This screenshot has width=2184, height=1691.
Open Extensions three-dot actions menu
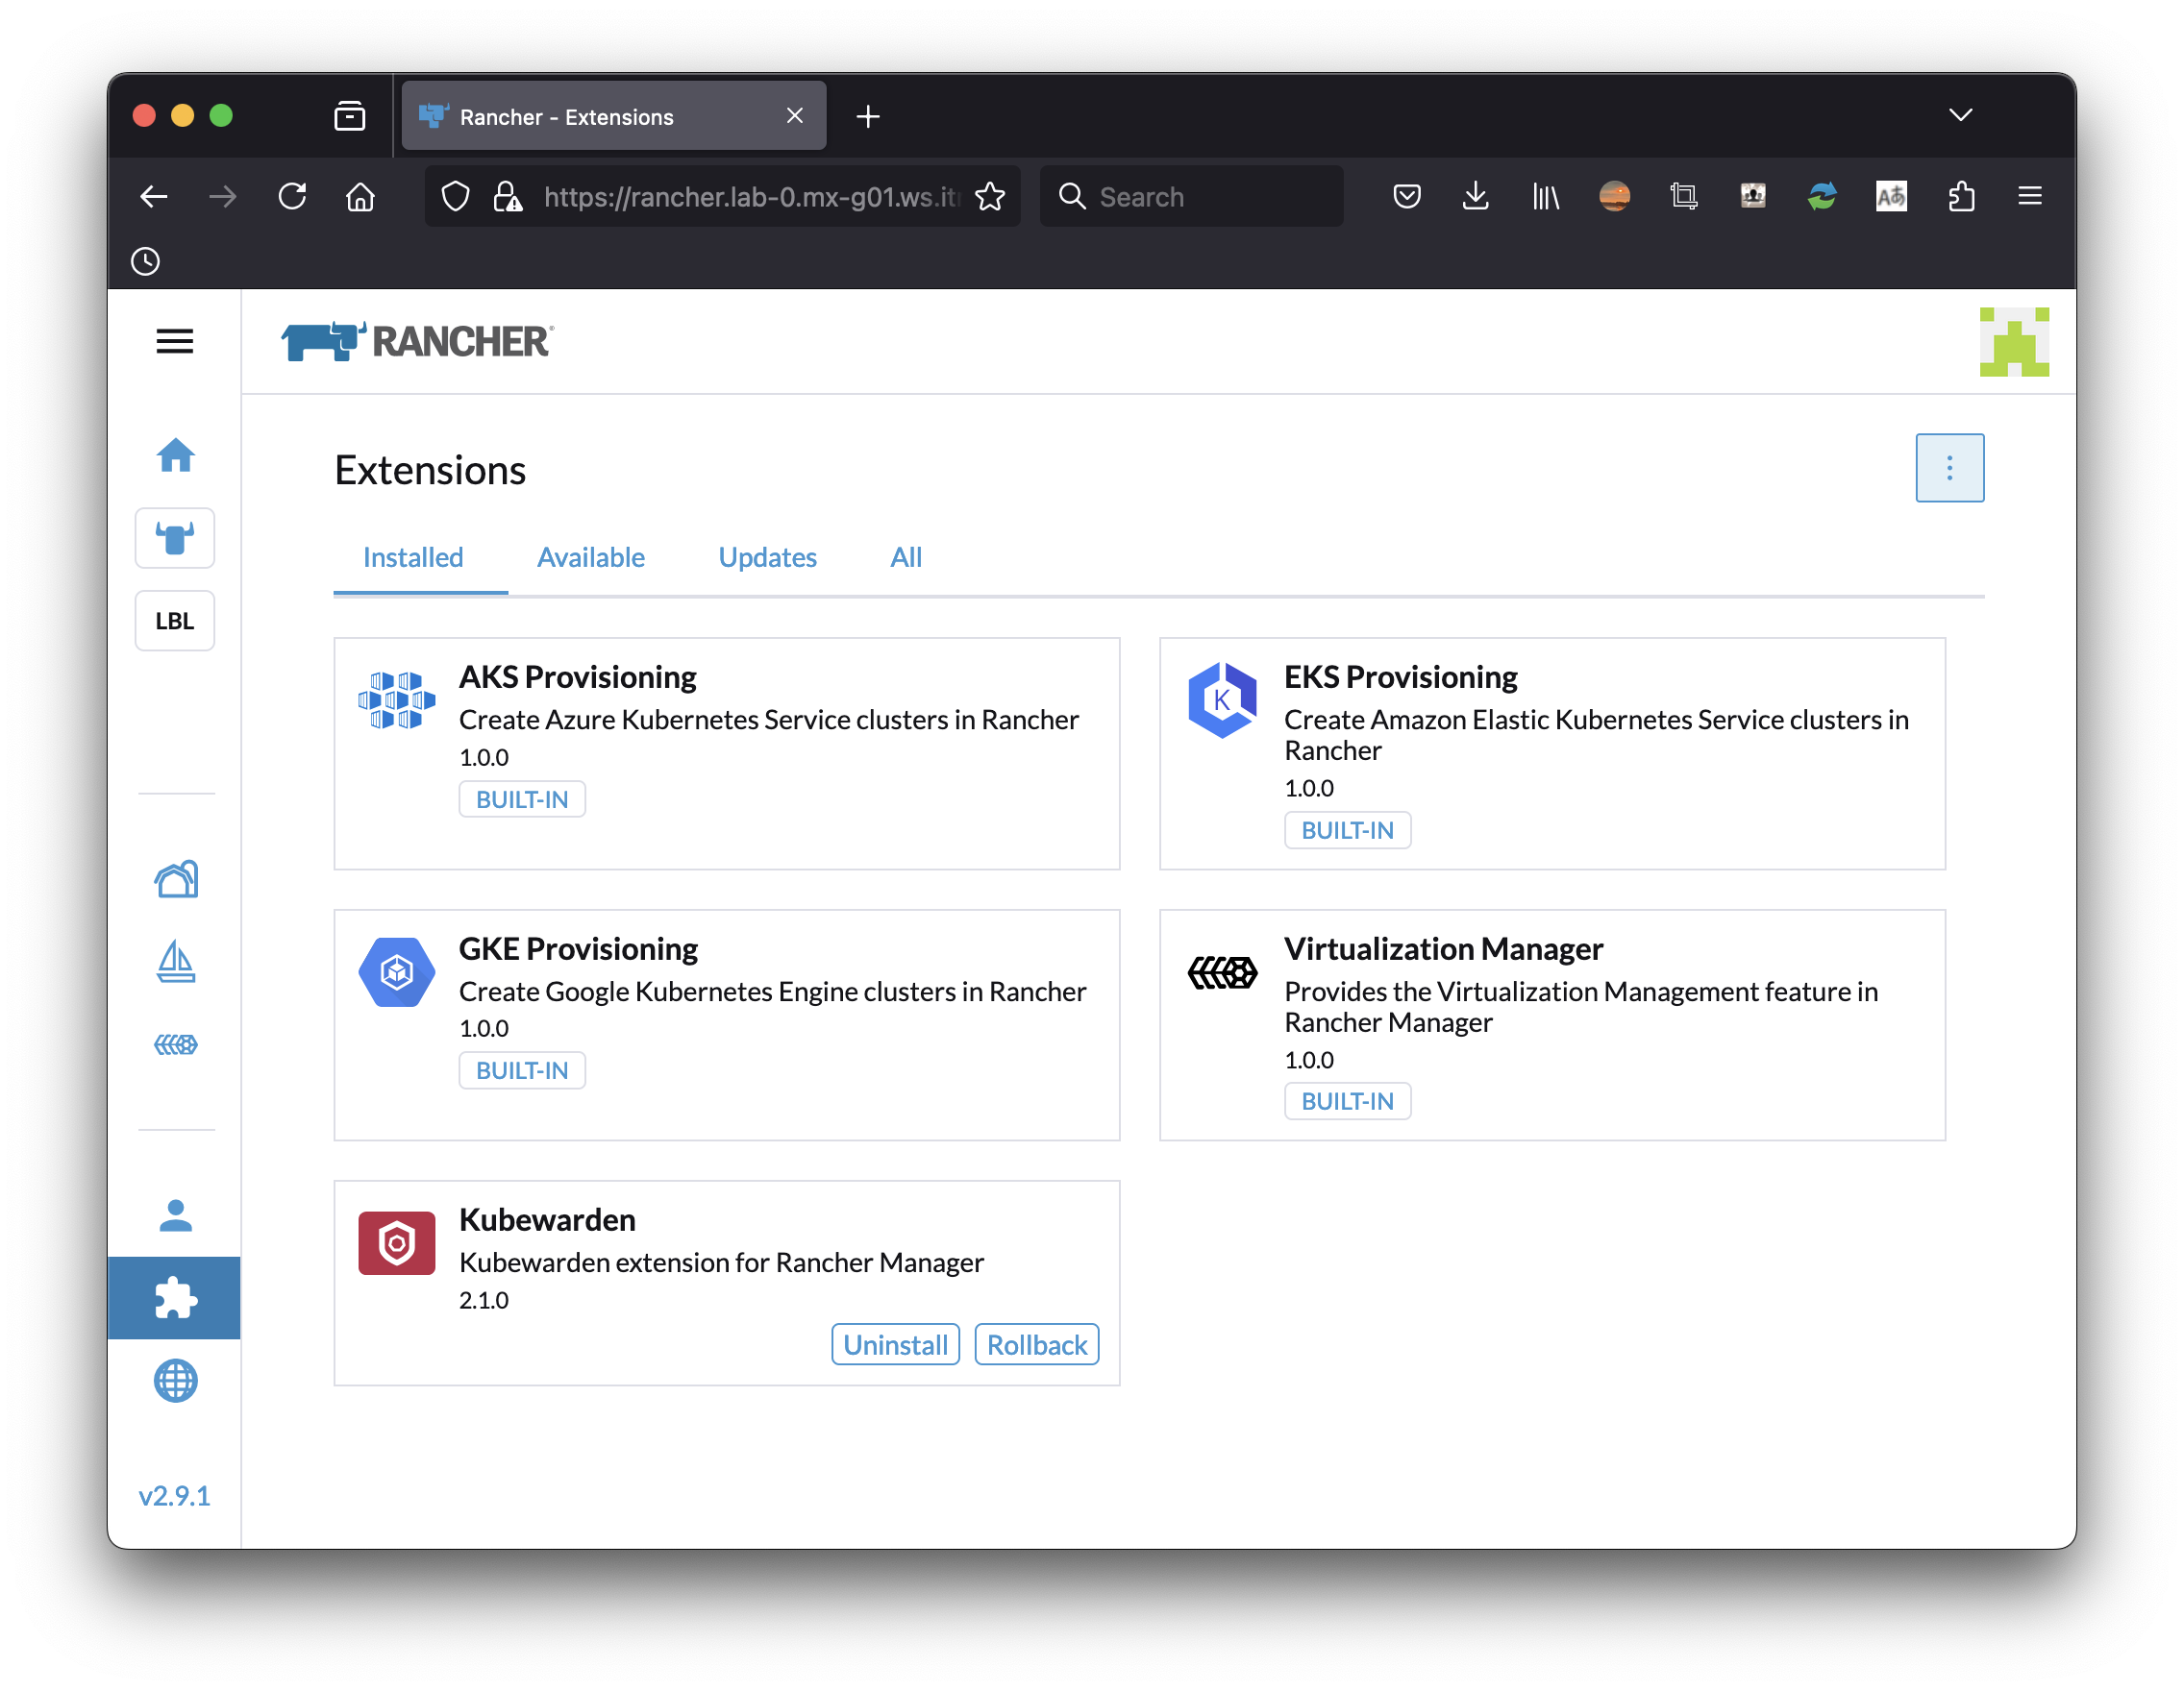point(1949,468)
